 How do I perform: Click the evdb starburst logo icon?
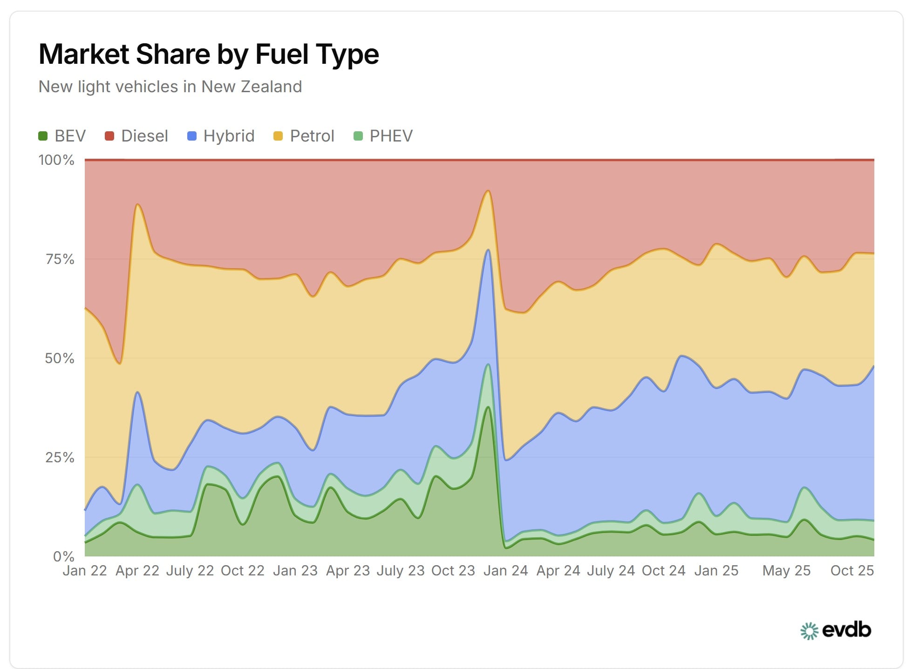(x=809, y=631)
